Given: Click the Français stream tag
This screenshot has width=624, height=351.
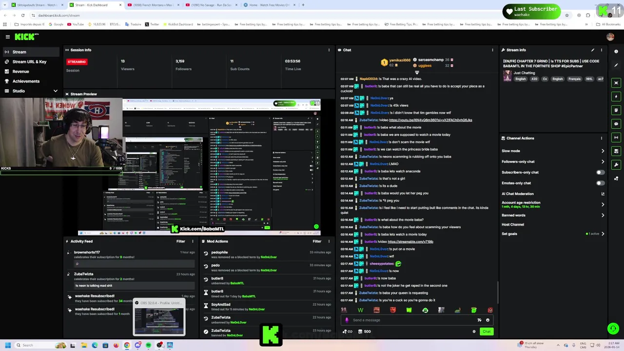Looking at the screenshot, I should pos(574,79).
